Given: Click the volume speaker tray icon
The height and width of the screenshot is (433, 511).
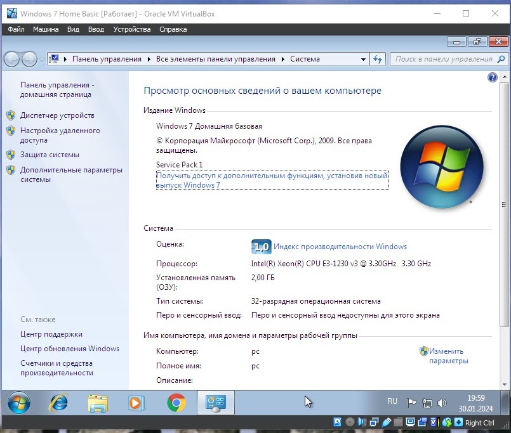Looking at the screenshot, I should pos(442,403).
